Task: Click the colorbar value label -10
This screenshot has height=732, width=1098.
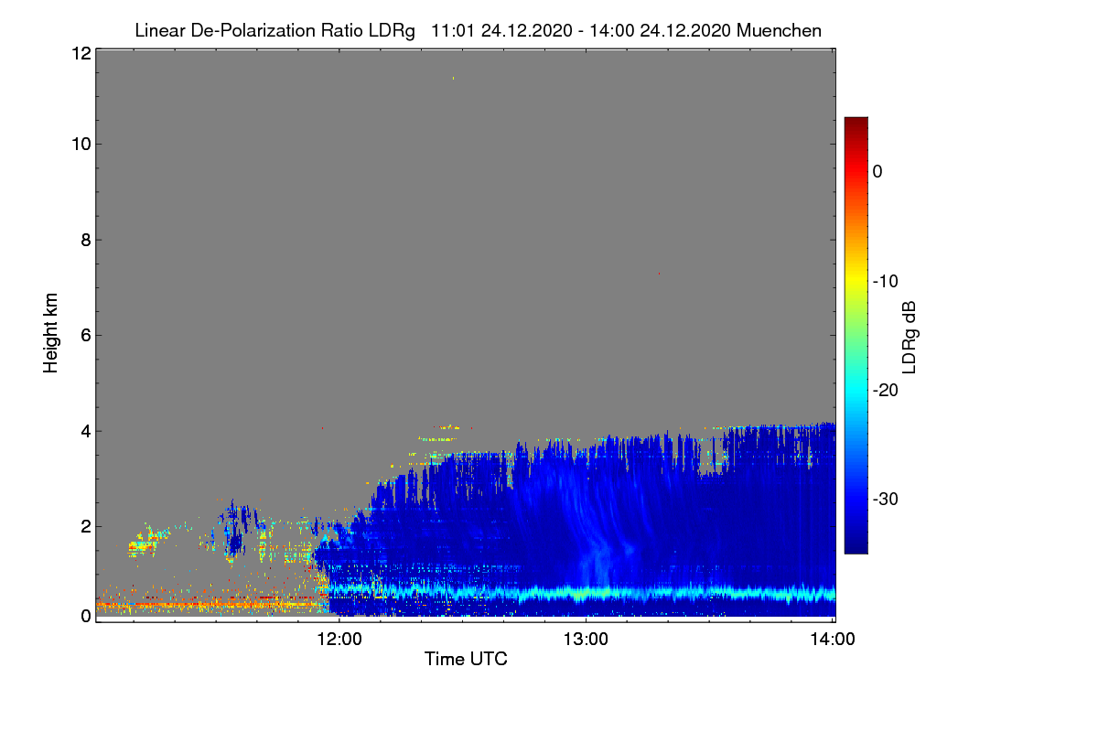Action: tap(886, 281)
